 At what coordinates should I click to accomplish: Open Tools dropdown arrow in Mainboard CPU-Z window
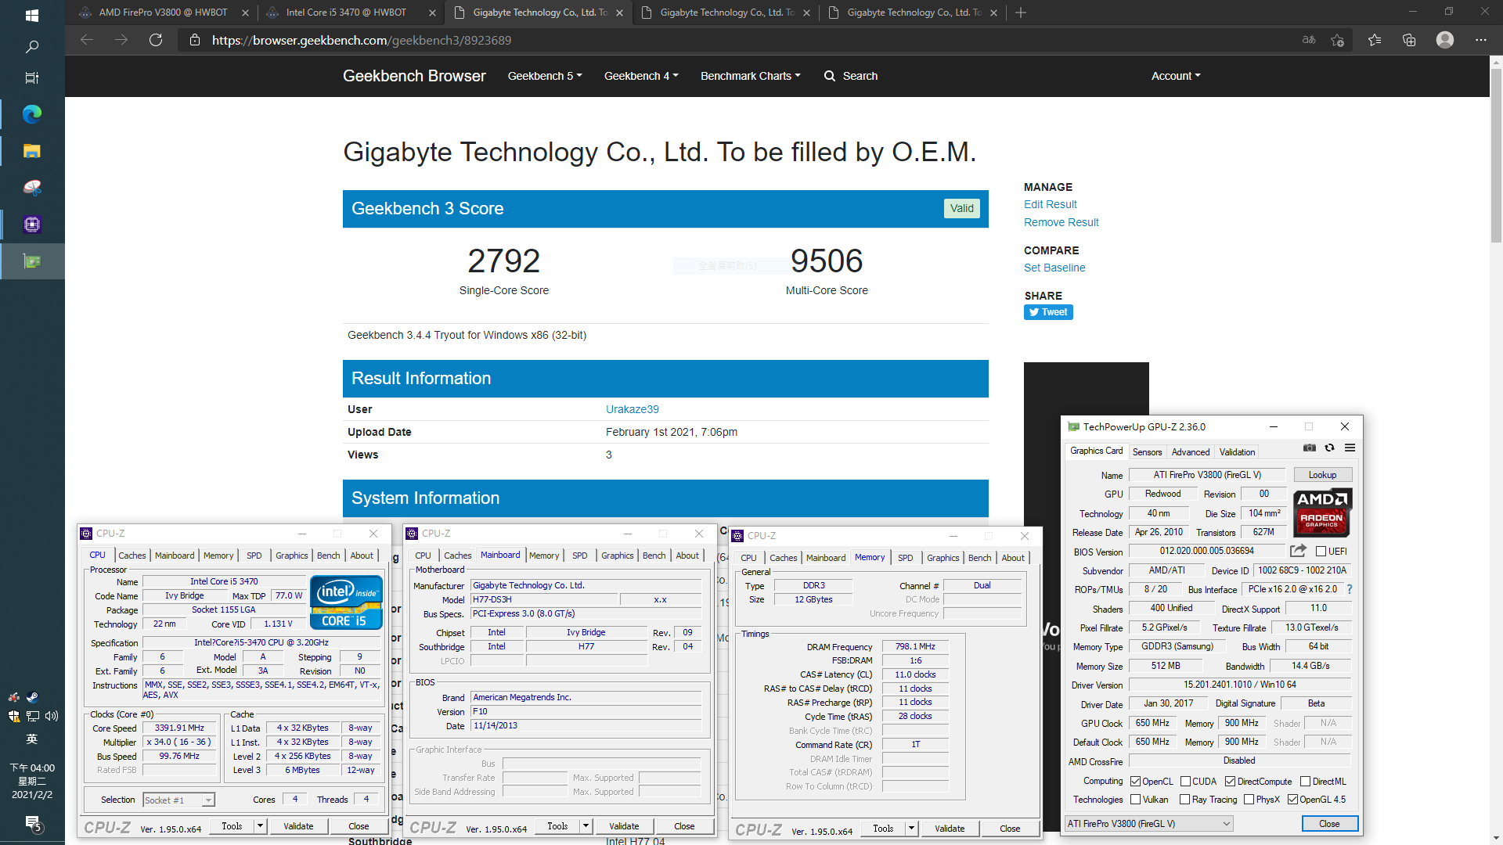point(586,826)
